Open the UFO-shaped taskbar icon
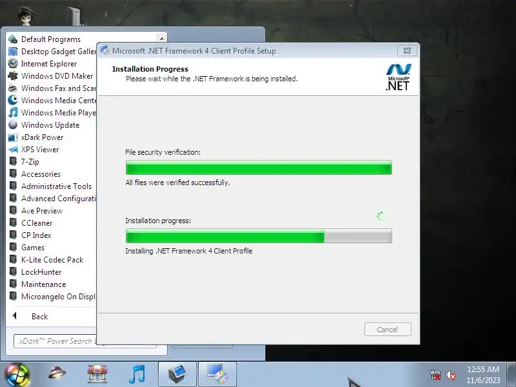The image size is (516, 387). 57,374
